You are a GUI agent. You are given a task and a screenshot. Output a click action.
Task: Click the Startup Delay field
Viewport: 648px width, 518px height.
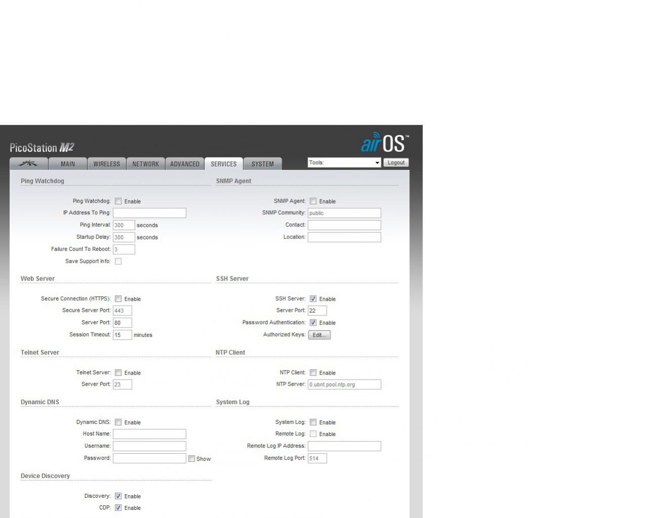124,237
